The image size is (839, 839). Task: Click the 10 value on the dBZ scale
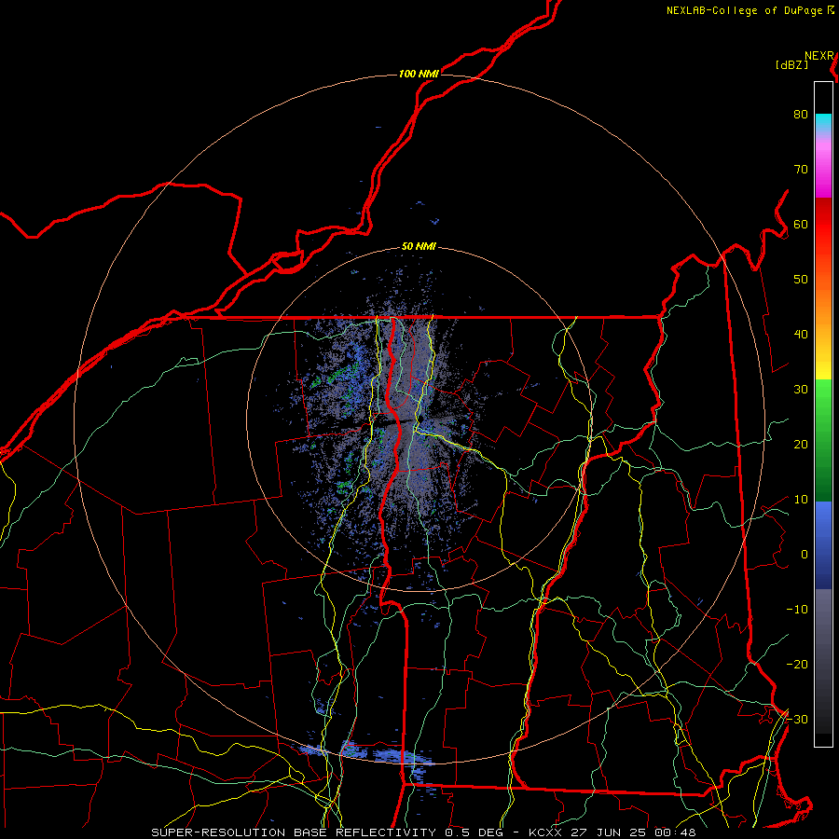801,500
